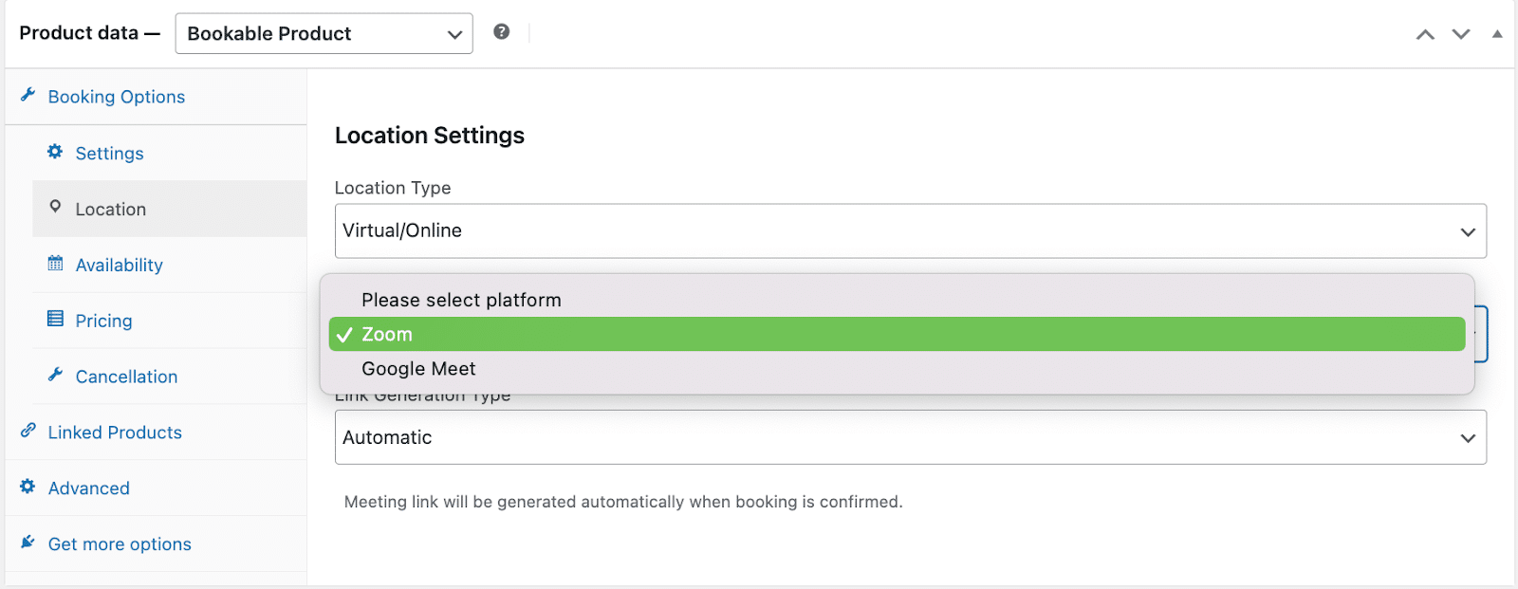1518x589 pixels.
Task: Click the Settings gear icon
Action: [x=55, y=152]
